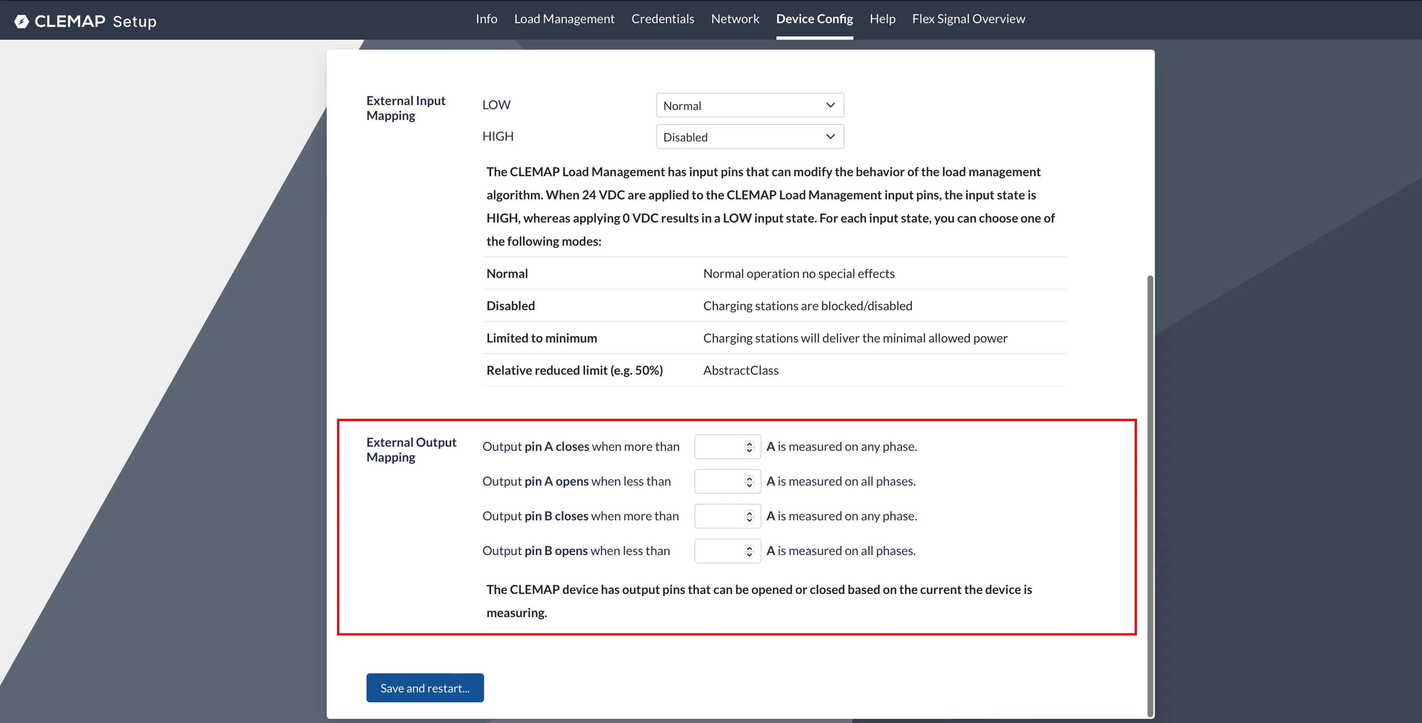Click the AbstractClass description text
1422x723 pixels.
click(x=741, y=370)
